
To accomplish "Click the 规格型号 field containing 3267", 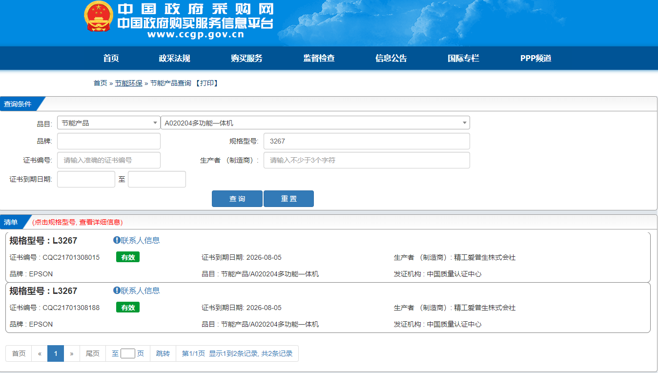I will [366, 141].
